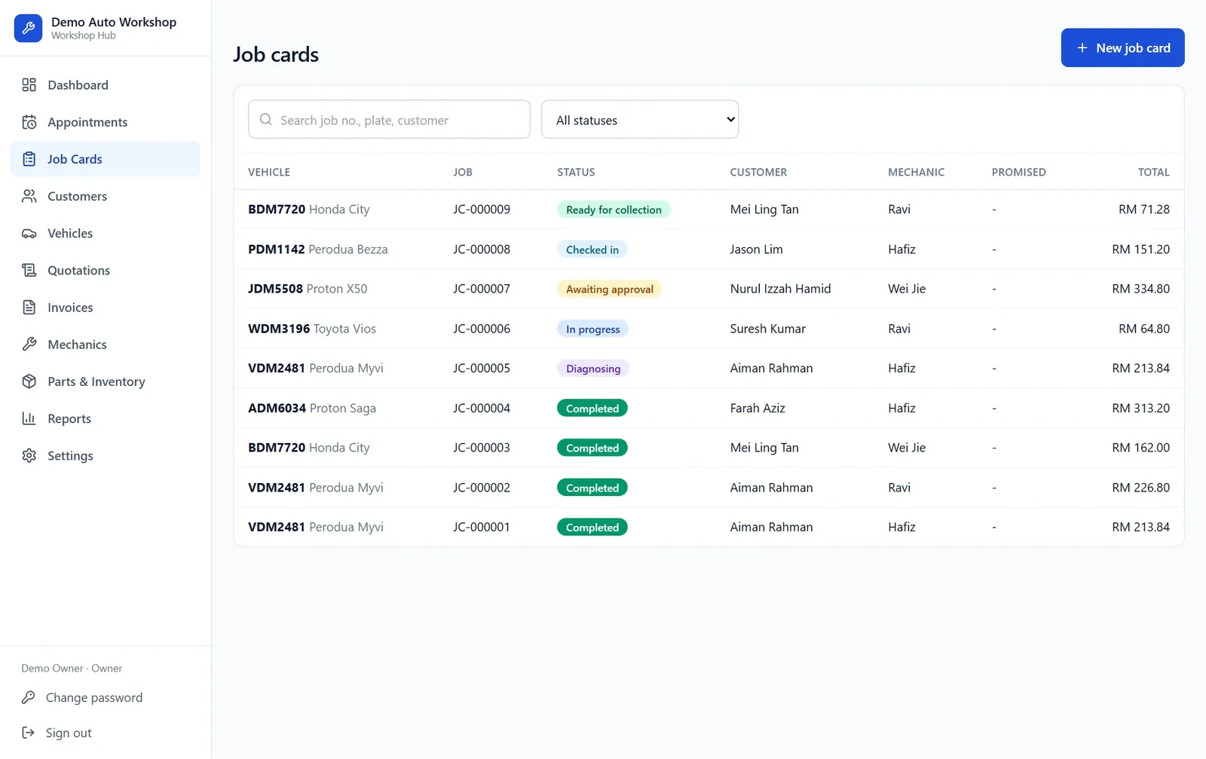Select the WDM3196 Toyota Vios vehicle
Image resolution: width=1206 pixels, height=759 pixels.
[312, 329]
